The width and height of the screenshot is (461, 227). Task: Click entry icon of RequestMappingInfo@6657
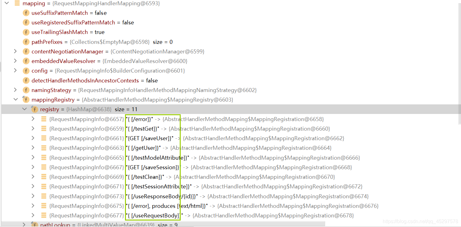point(44,119)
